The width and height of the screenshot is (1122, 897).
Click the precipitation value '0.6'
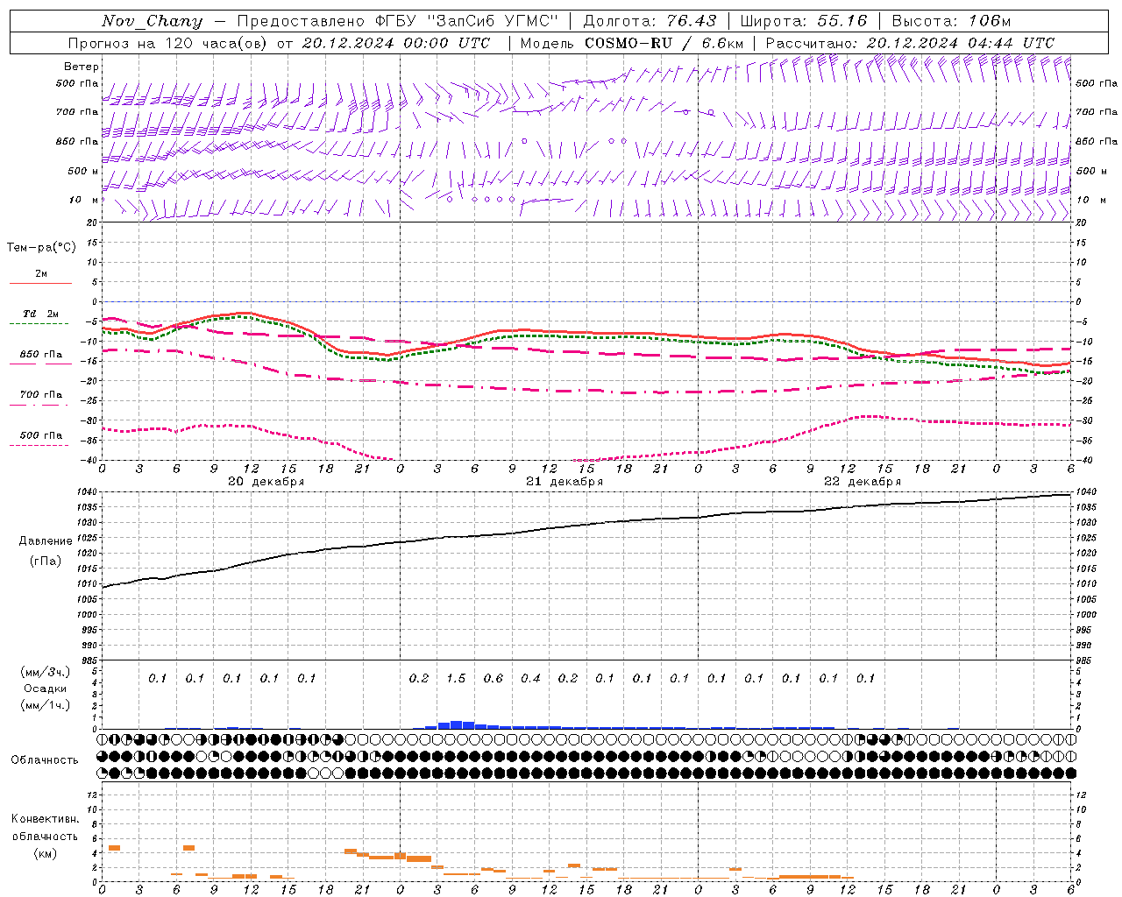(x=494, y=678)
